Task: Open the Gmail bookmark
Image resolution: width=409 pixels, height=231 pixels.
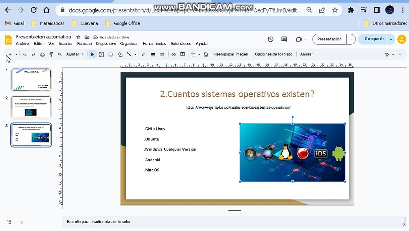Action: point(15,23)
